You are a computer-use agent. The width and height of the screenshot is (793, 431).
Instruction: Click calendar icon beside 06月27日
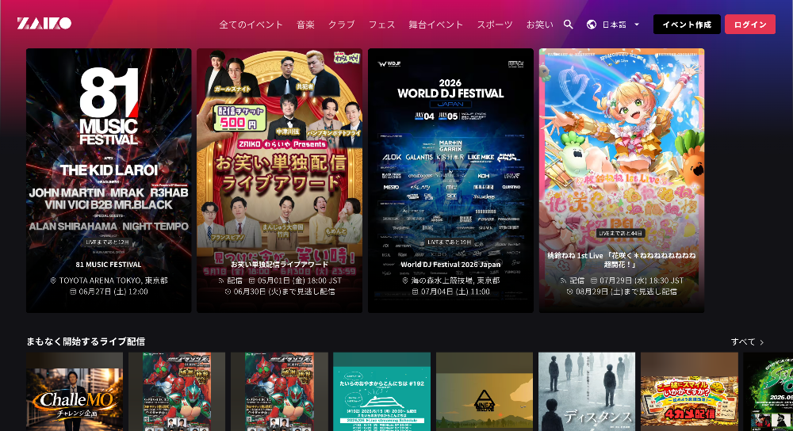73,292
